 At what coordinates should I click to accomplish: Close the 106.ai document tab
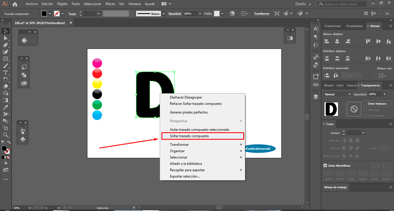coord(71,23)
